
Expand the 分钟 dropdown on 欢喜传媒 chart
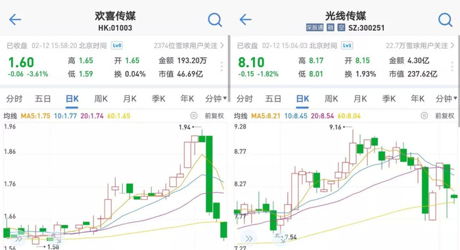click(216, 99)
